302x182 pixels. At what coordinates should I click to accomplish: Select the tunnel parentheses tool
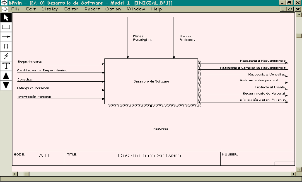pyautogui.click(x=6, y=46)
